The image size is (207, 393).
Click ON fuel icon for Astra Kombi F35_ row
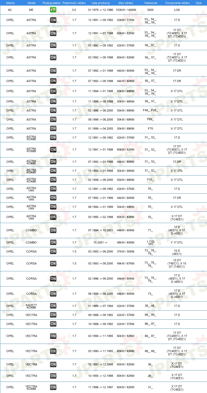coord(53,180)
